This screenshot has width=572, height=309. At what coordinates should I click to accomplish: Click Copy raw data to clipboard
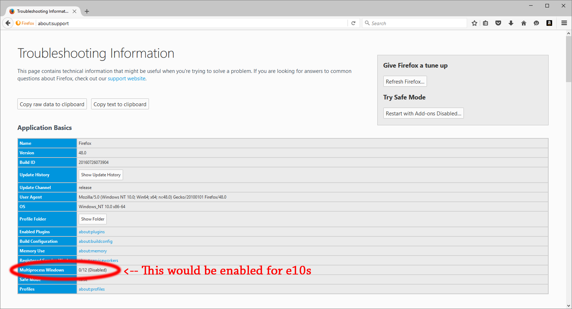pyautogui.click(x=52, y=104)
